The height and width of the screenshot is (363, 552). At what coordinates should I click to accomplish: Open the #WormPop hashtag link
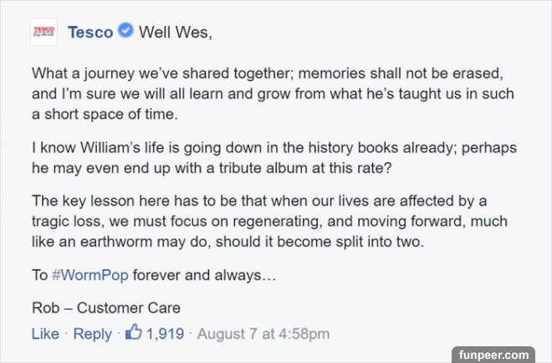[x=89, y=275]
